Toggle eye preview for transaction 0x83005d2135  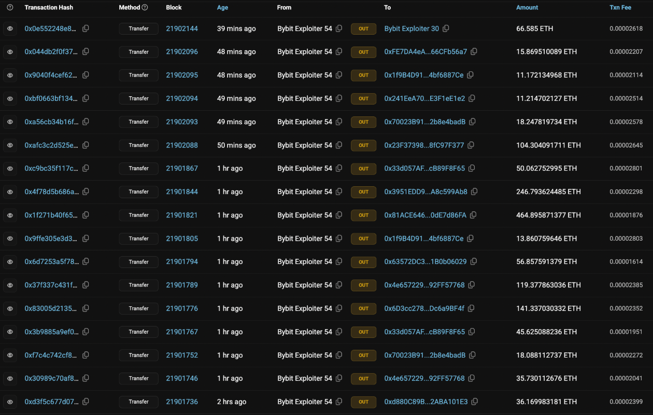(10, 308)
